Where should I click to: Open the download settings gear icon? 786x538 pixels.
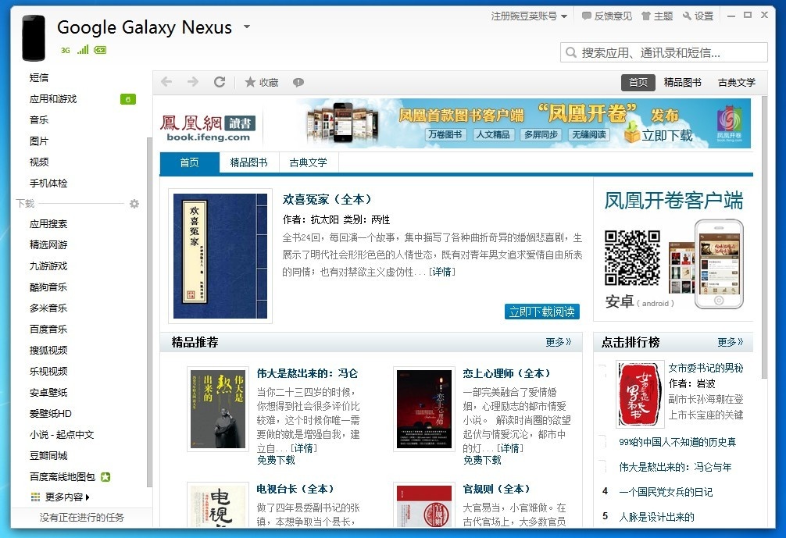click(x=134, y=203)
